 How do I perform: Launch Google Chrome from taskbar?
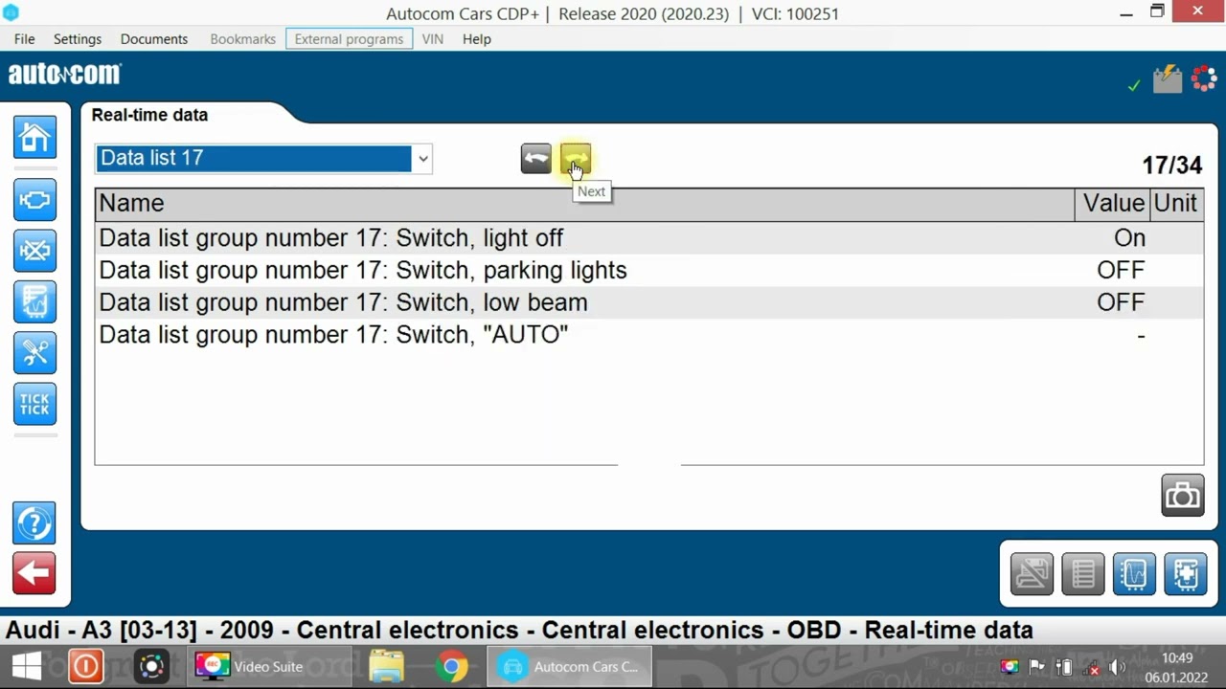[x=452, y=666]
